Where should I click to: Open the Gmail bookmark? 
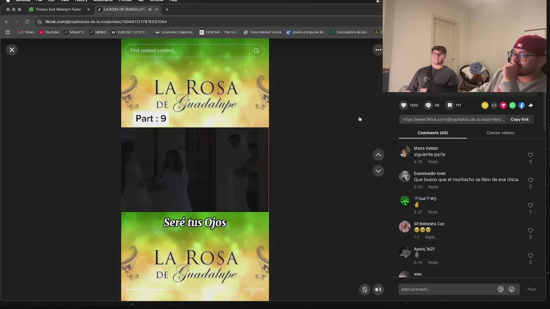coord(26,32)
